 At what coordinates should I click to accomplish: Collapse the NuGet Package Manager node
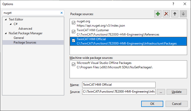(x=6, y=33)
